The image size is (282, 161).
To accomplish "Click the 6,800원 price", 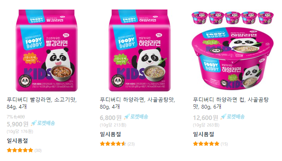I will [111, 118].
